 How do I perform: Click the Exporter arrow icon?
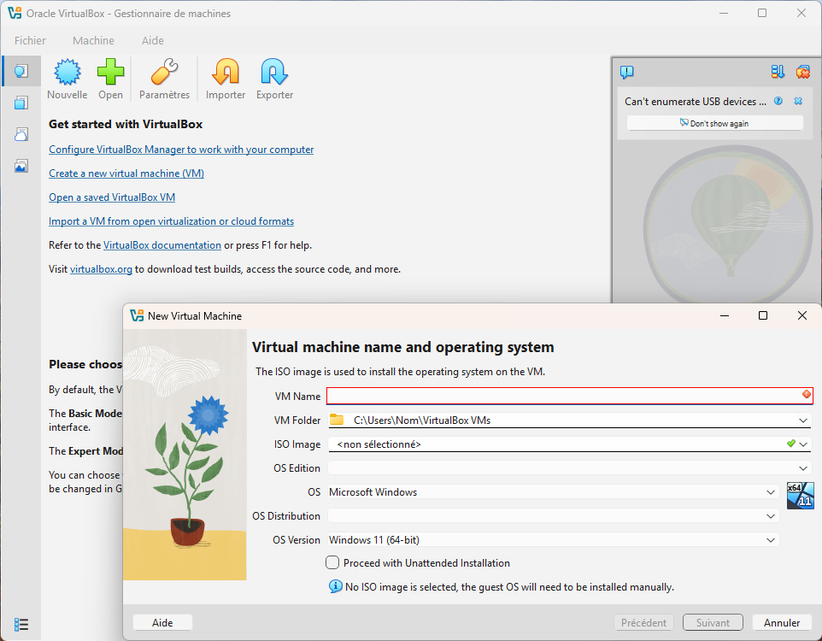(274, 73)
